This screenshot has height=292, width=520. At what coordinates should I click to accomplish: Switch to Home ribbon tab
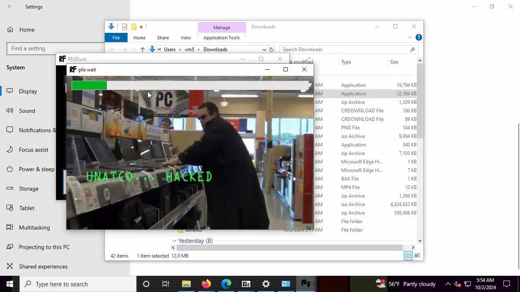click(x=139, y=38)
